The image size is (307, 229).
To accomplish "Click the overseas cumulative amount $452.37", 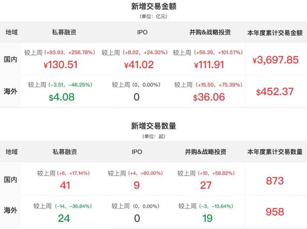I will pos(275,92).
